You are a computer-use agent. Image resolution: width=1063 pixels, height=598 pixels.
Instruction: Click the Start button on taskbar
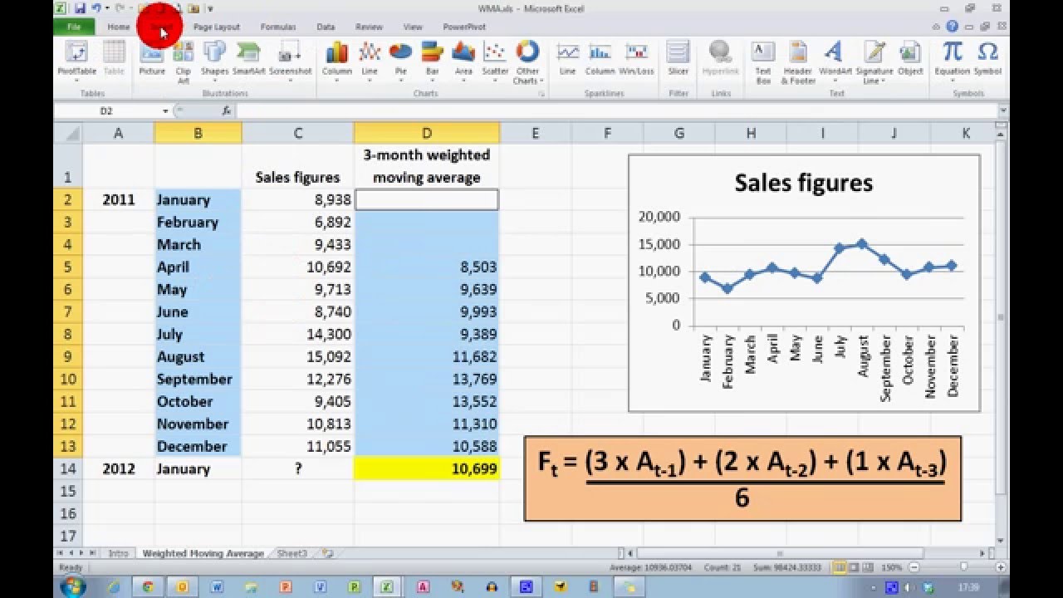(x=72, y=586)
